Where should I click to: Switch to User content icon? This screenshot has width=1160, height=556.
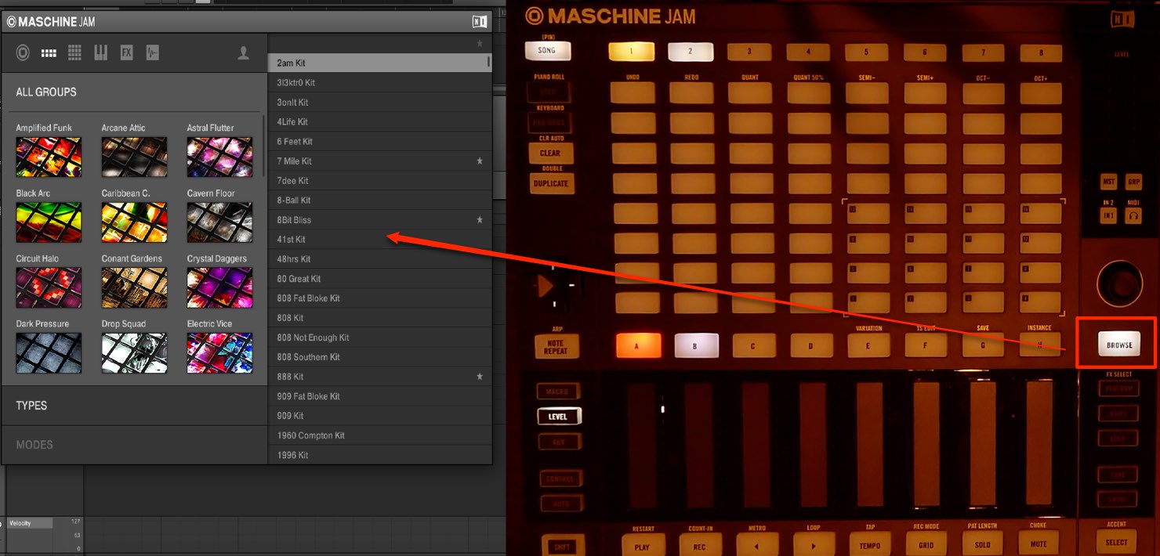point(243,53)
